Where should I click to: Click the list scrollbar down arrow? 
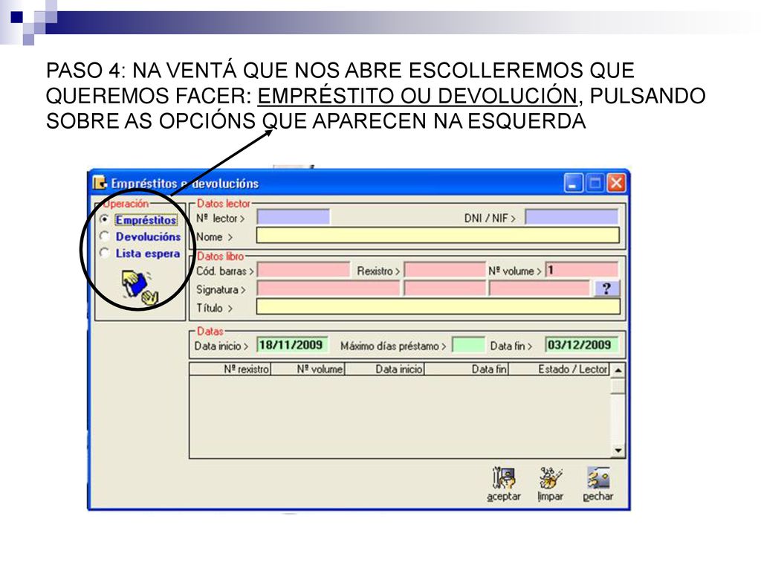618,451
